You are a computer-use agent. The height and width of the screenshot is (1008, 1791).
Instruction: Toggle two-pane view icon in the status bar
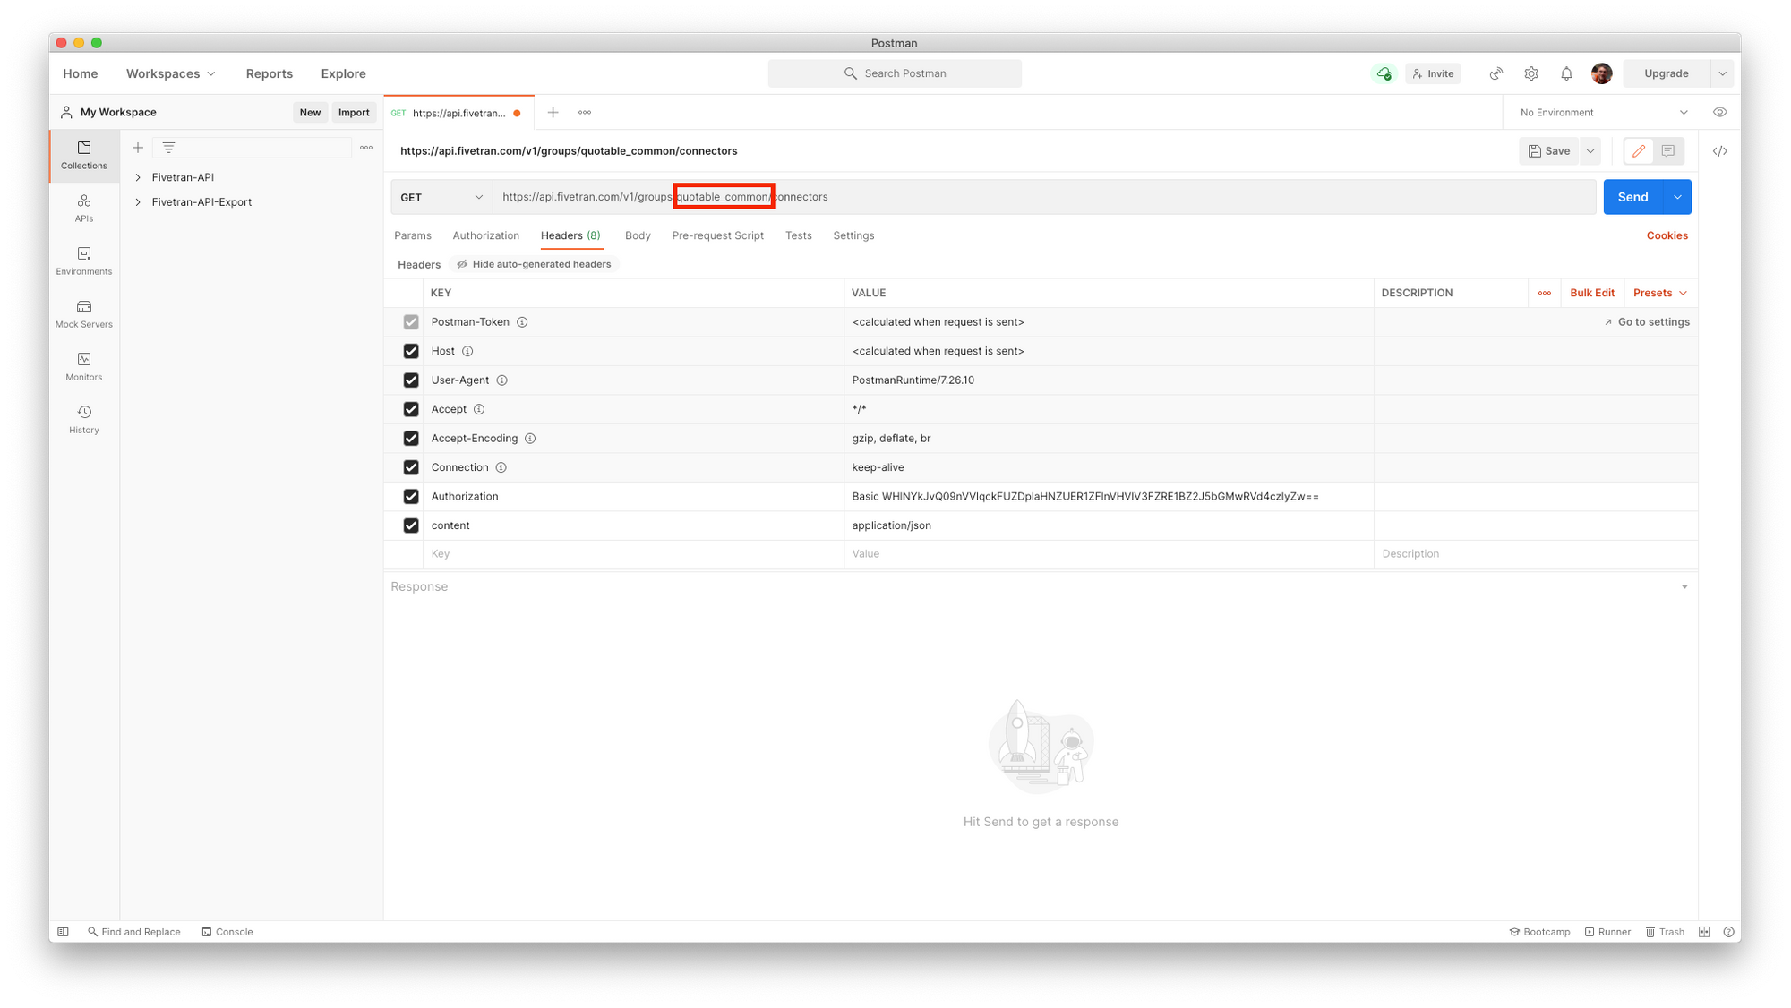click(1704, 932)
